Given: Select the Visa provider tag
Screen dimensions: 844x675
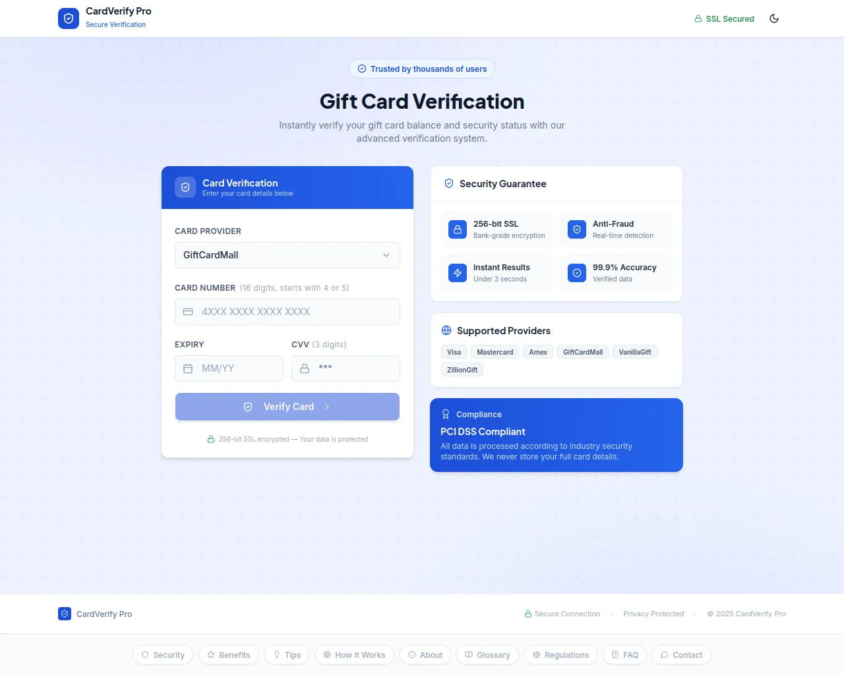Looking at the screenshot, I should [454, 352].
